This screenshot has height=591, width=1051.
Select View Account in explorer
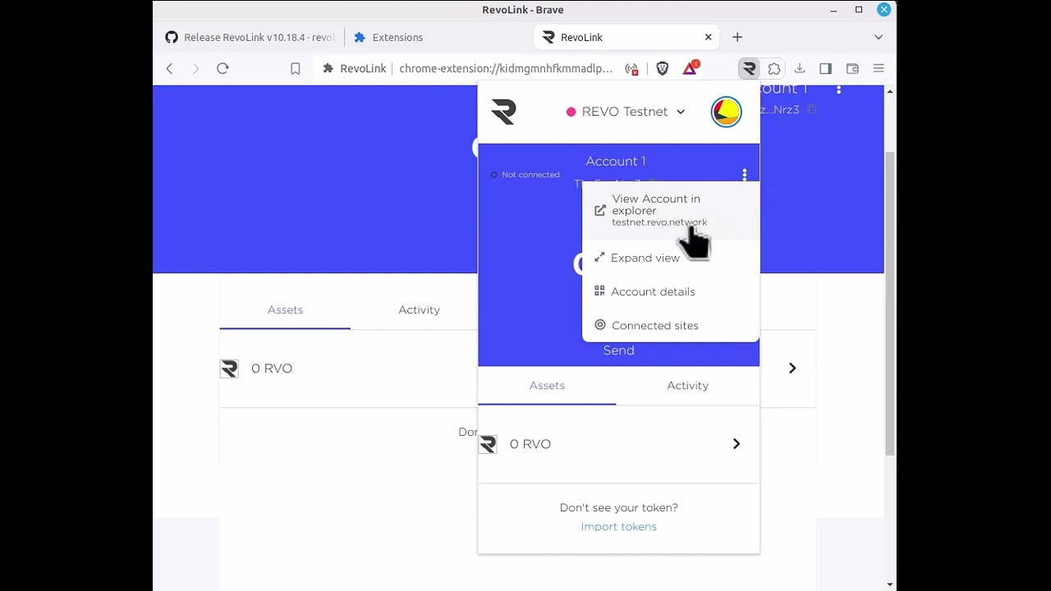[x=671, y=210]
